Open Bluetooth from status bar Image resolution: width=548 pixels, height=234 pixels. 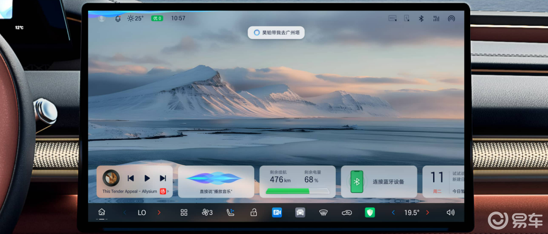click(x=421, y=19)
